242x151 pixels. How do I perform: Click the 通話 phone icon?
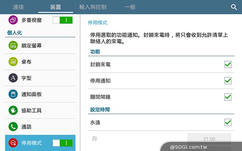(13, 127)
